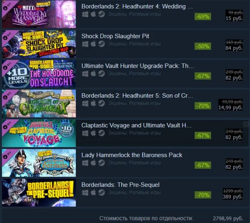Click the Claptastic Voyage banner thumbnail
Viewport: 250px width, 223px height.
39,133
